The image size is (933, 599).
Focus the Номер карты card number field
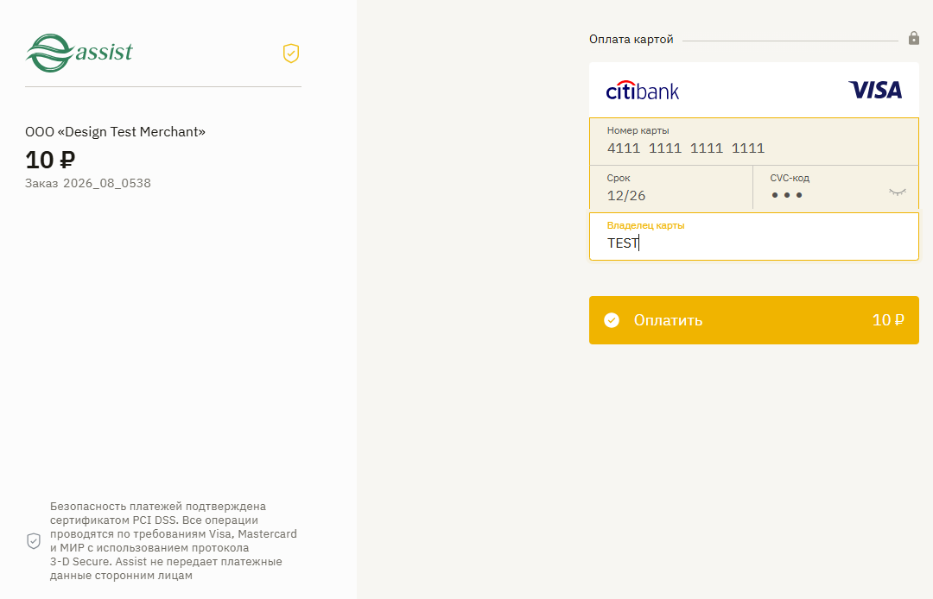point(754,142)
